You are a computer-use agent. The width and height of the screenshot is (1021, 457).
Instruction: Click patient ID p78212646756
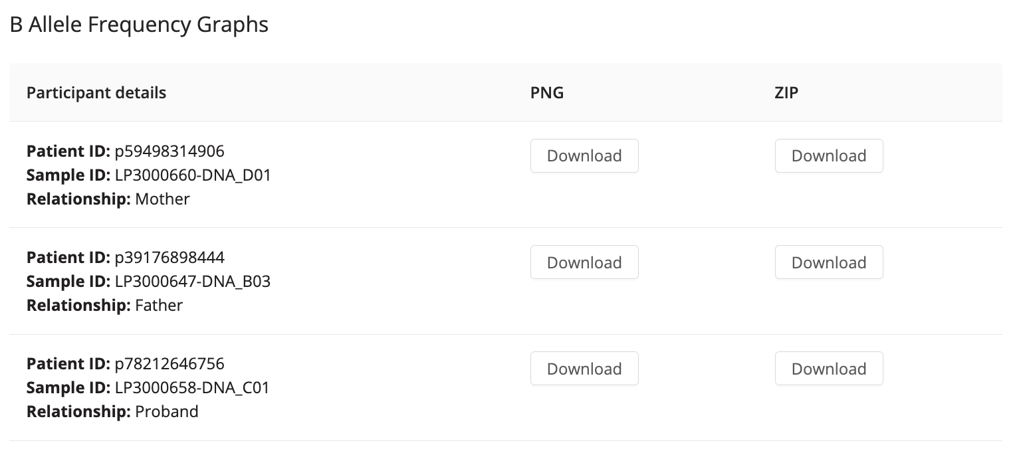point(170,363)
